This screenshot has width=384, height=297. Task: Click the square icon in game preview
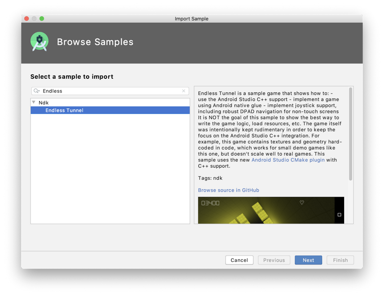[x=339, y=215]
